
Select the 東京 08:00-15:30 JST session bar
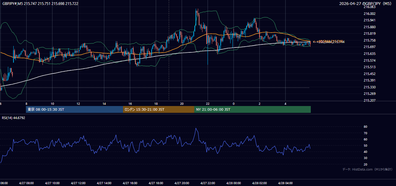tap(74, 109)
